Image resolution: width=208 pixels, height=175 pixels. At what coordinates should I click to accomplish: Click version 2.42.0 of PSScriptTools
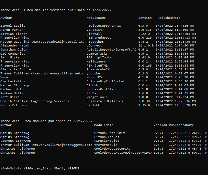click(x=144, y=57)
